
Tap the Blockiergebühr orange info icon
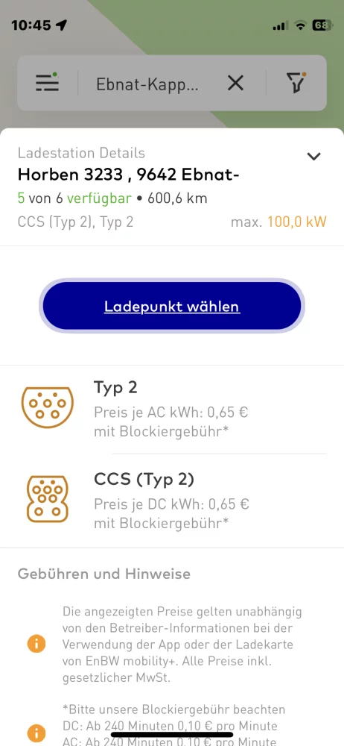(36, 732)
